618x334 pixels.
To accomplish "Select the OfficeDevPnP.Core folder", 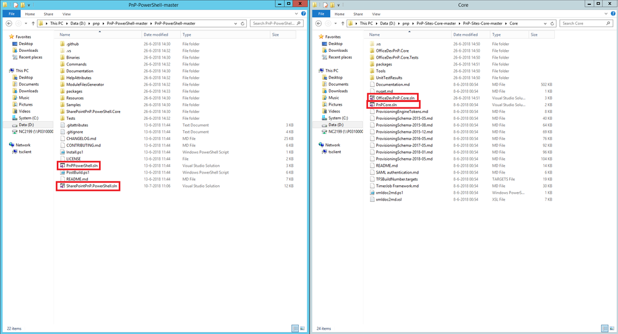I will [392, 51].
